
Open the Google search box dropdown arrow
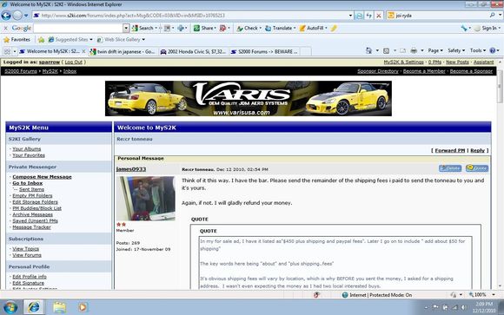coord(126,29)
